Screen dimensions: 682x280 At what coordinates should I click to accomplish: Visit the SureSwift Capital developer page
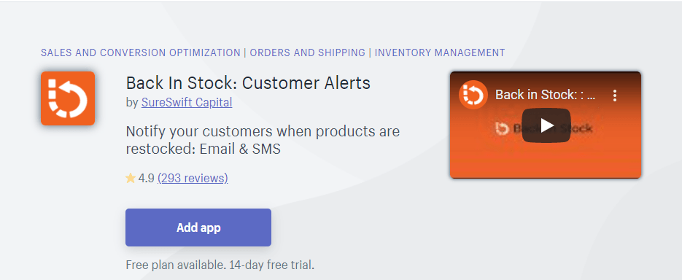click(x=187, y=103)
